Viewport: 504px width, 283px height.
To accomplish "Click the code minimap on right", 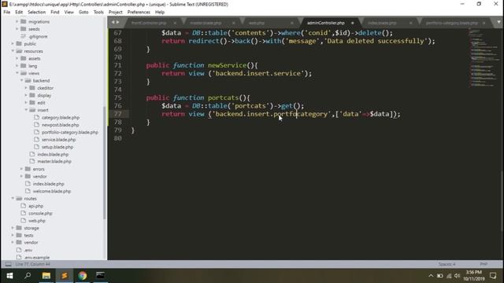I will pyautogui.click(x=484, y=57).
